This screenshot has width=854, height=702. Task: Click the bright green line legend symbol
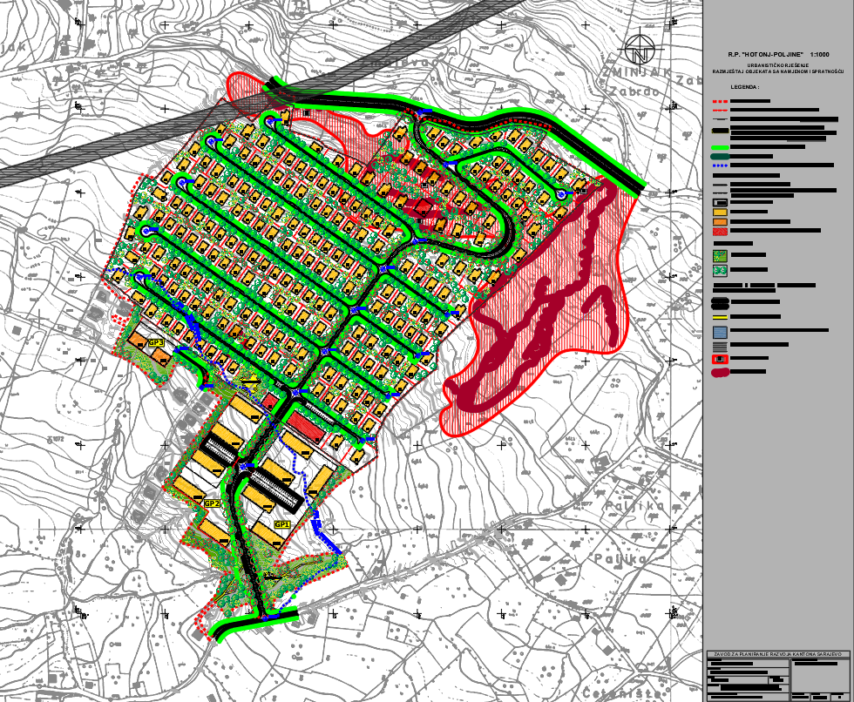coord(720,147)
